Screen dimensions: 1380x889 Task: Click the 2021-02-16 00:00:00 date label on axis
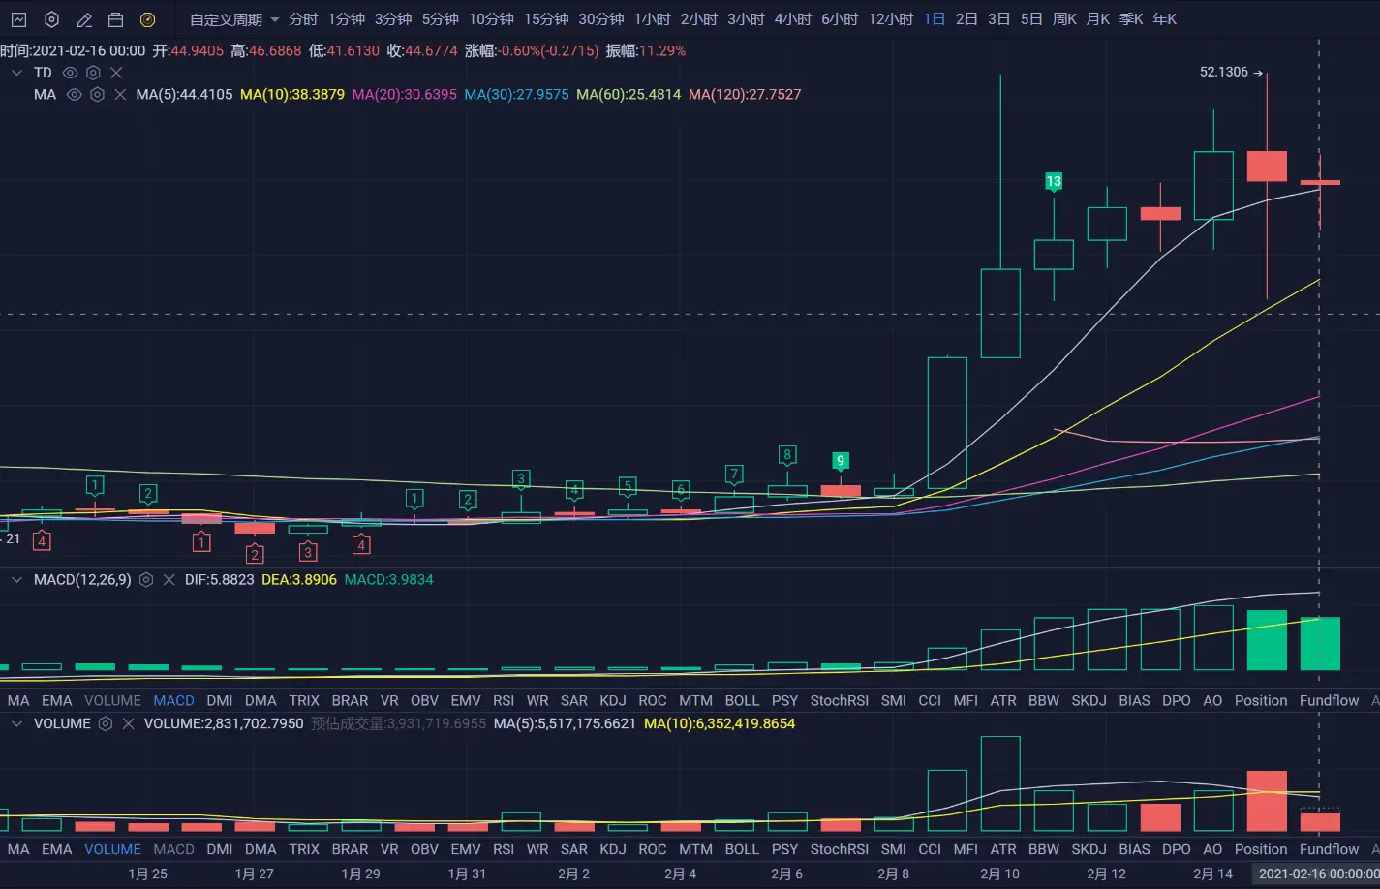(x=1318, y=874)
